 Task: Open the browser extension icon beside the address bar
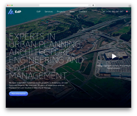click(93, 5)
